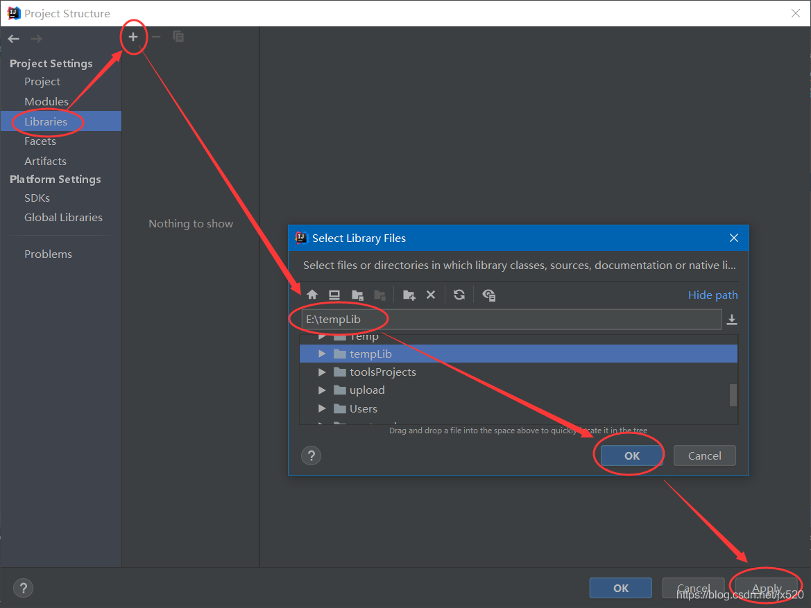
Task: Open the recent path history download icon
Action: (x=732, y=320)
